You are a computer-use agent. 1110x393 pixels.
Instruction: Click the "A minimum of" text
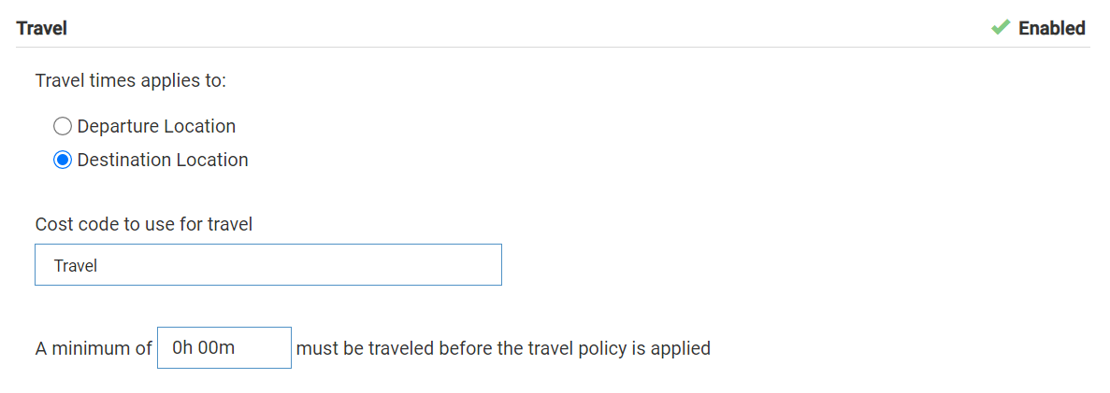(94, 349)
